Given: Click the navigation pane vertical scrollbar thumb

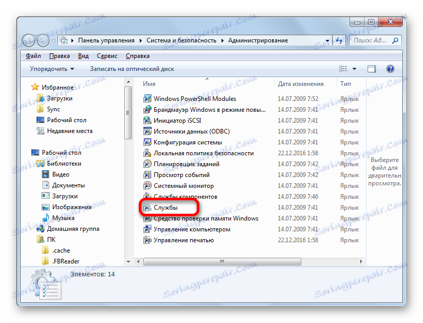Looking at the screenshot, I should [128, 113].
